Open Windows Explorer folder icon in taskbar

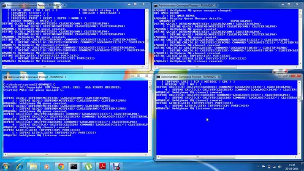tap(33, 167)
